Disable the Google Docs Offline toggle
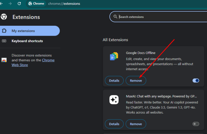 (x=196, y=81)
